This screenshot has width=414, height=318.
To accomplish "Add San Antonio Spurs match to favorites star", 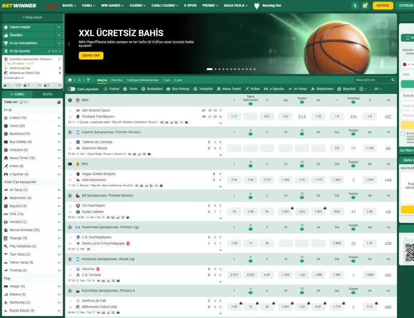I will click(70, 117).
